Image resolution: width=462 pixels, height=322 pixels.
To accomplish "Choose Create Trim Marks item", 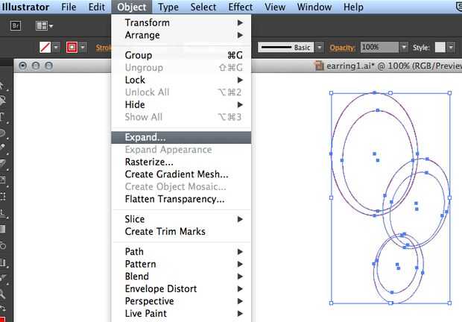I will pos(181,232).
